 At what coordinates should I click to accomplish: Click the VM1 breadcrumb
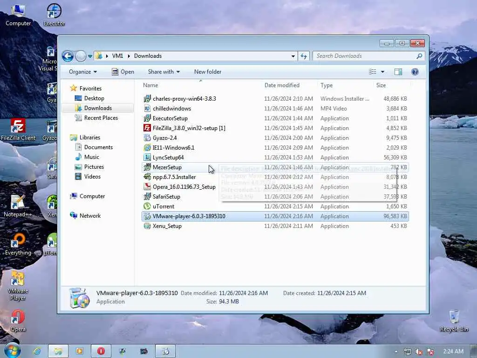click(118, 56)
